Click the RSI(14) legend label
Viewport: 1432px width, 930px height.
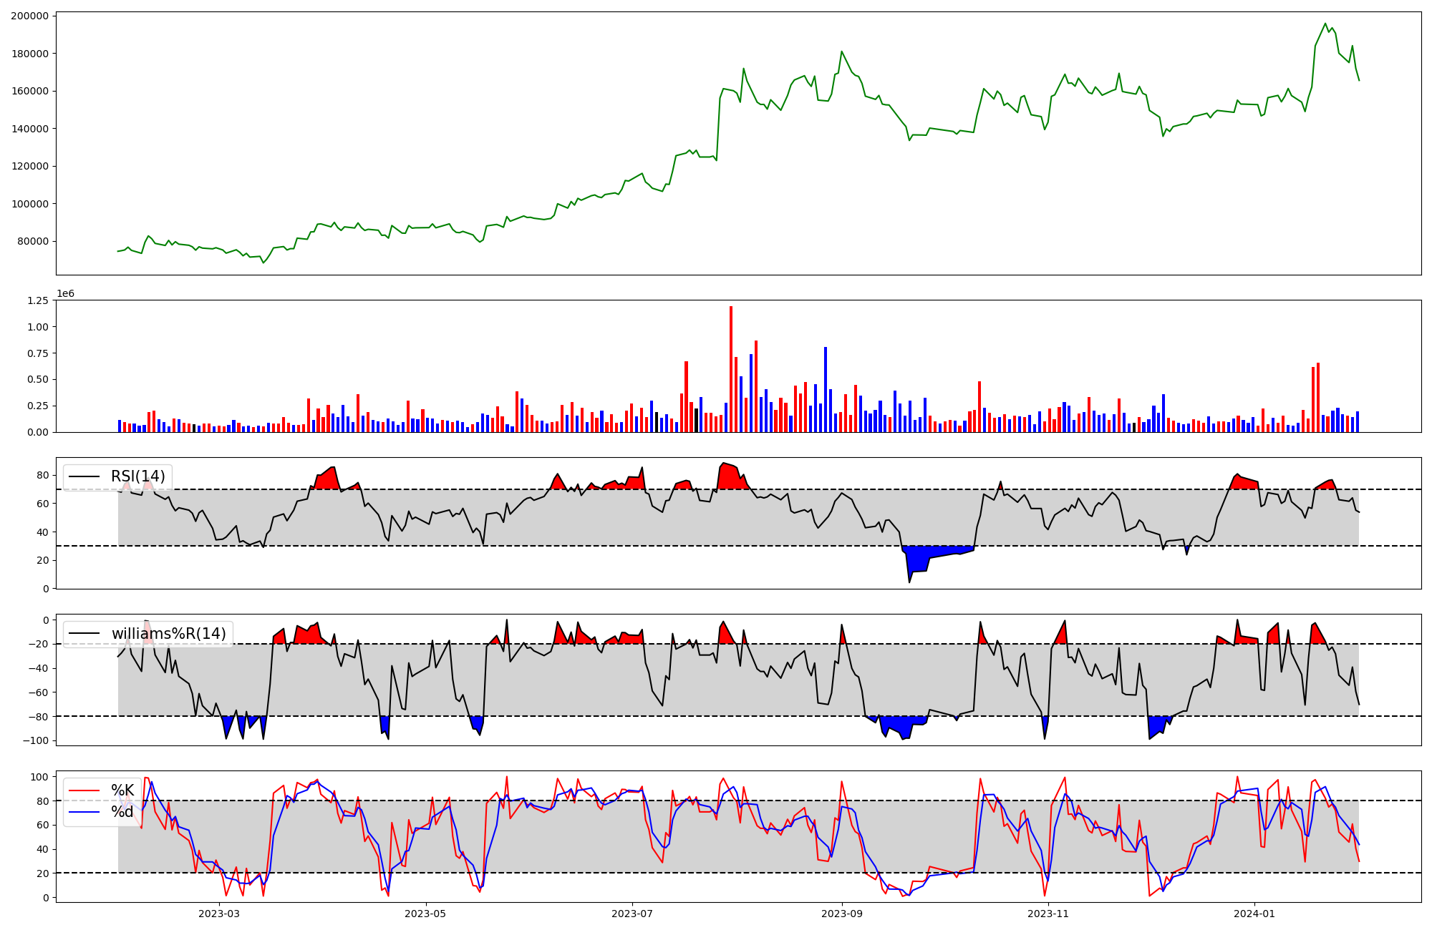(137, 476)
